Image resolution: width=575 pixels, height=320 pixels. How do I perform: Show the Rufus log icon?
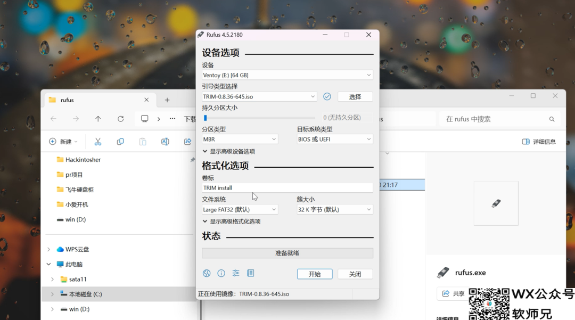pyautogui.click(x=250, y=273)
